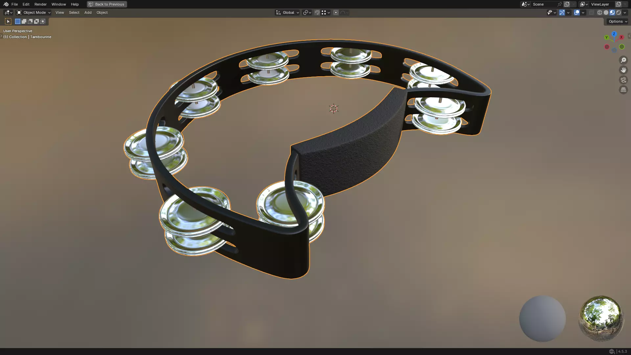Select solid viewport shading mode
The image size is (631, 355).
click(606, 12)
